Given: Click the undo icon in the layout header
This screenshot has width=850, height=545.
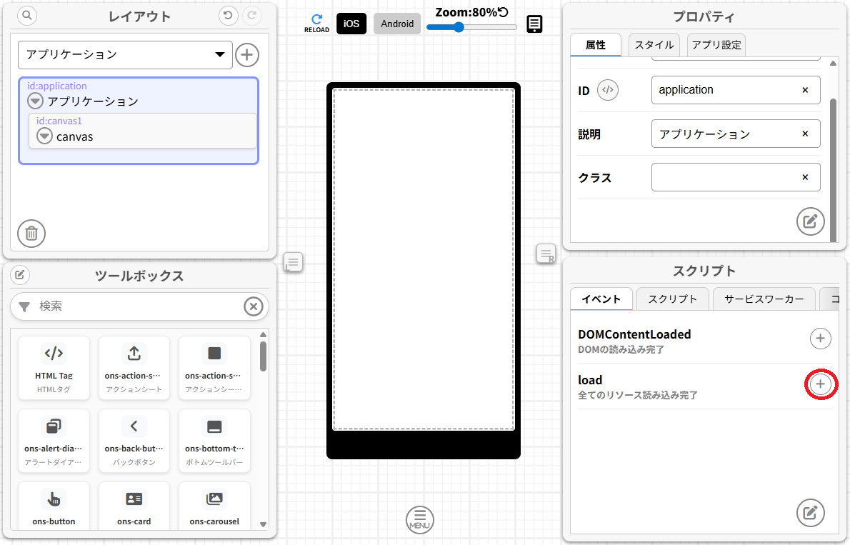Looking at the screenshot, I should click(x=228, y=16).
